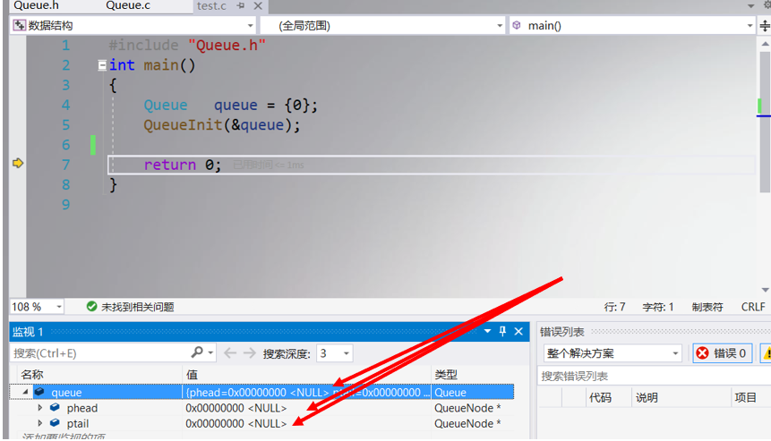Open the document tab list dropdown arrow
This screenshot has height=441, width=771.
(750, 6)
